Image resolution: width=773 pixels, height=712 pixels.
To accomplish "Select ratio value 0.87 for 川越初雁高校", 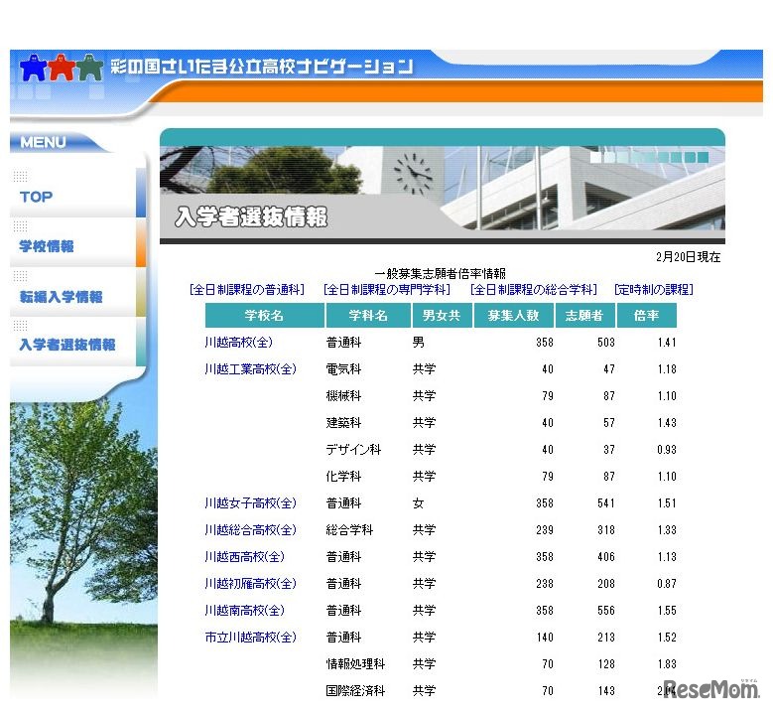I will 667,584.
